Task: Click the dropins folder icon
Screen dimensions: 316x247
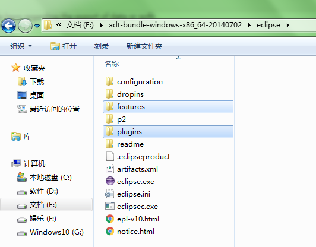Action: [109, 94]
